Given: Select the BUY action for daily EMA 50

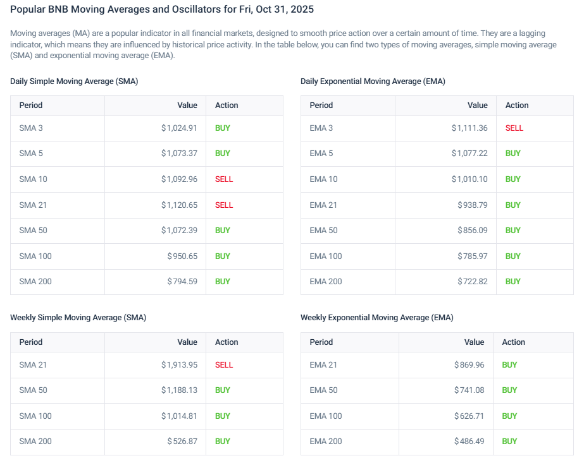Looking at the screenshot, I should click(x=513, y=230).
